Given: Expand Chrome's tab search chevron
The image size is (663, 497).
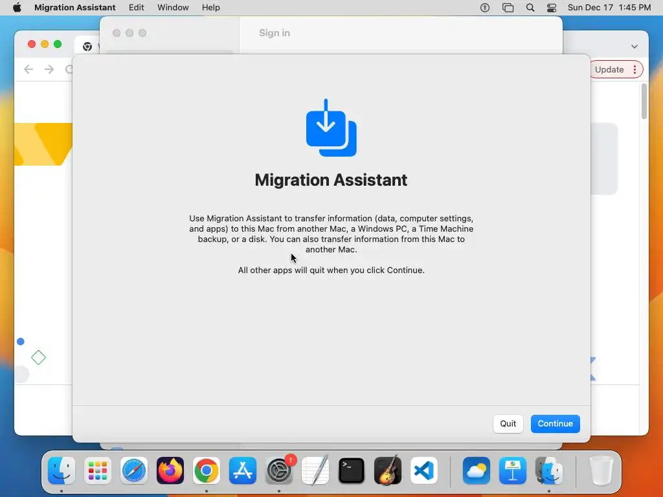Looking at the screenshot, I should (635, 47).
